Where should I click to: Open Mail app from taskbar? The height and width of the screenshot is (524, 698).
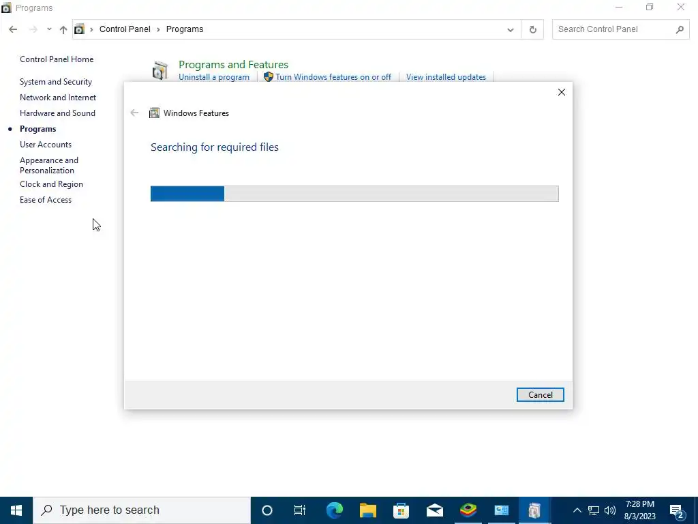pos(434,510)
